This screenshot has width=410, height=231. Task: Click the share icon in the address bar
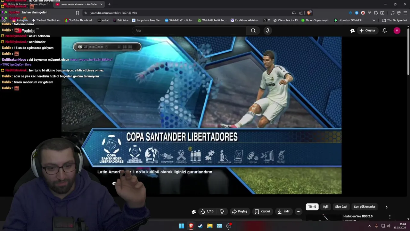301,13
